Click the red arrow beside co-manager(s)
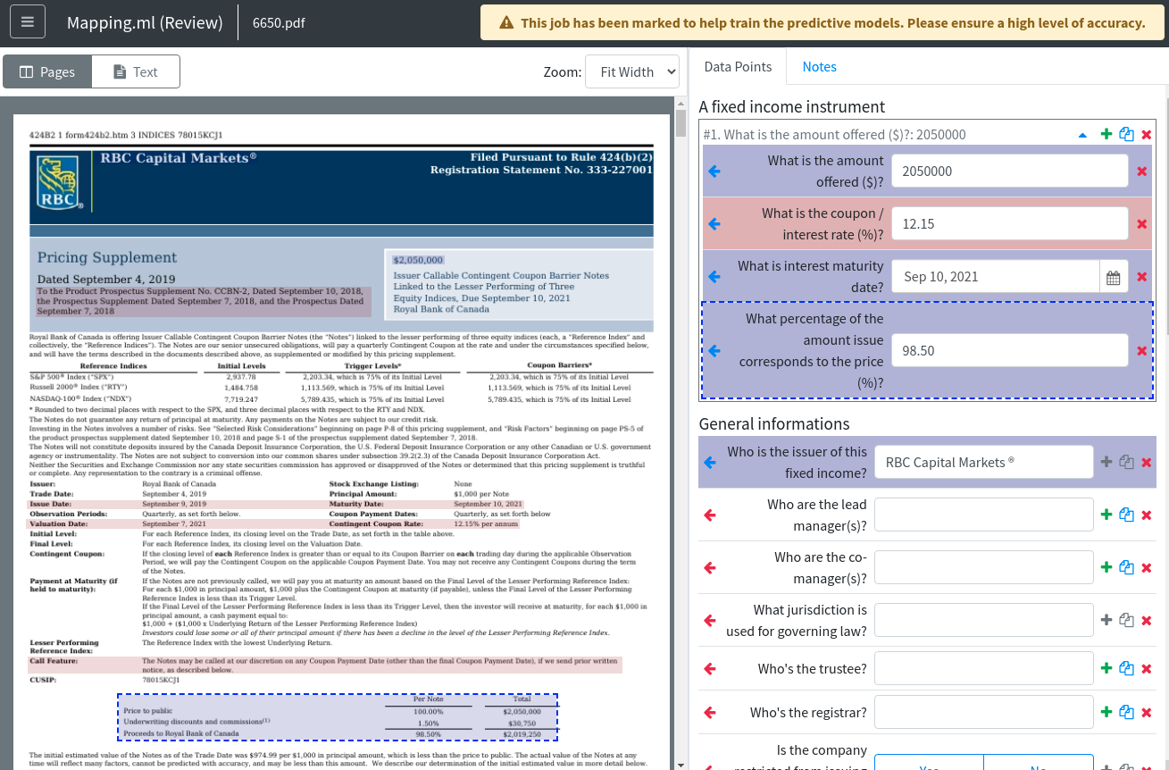Screen dimensions: 1169x770 710,568
